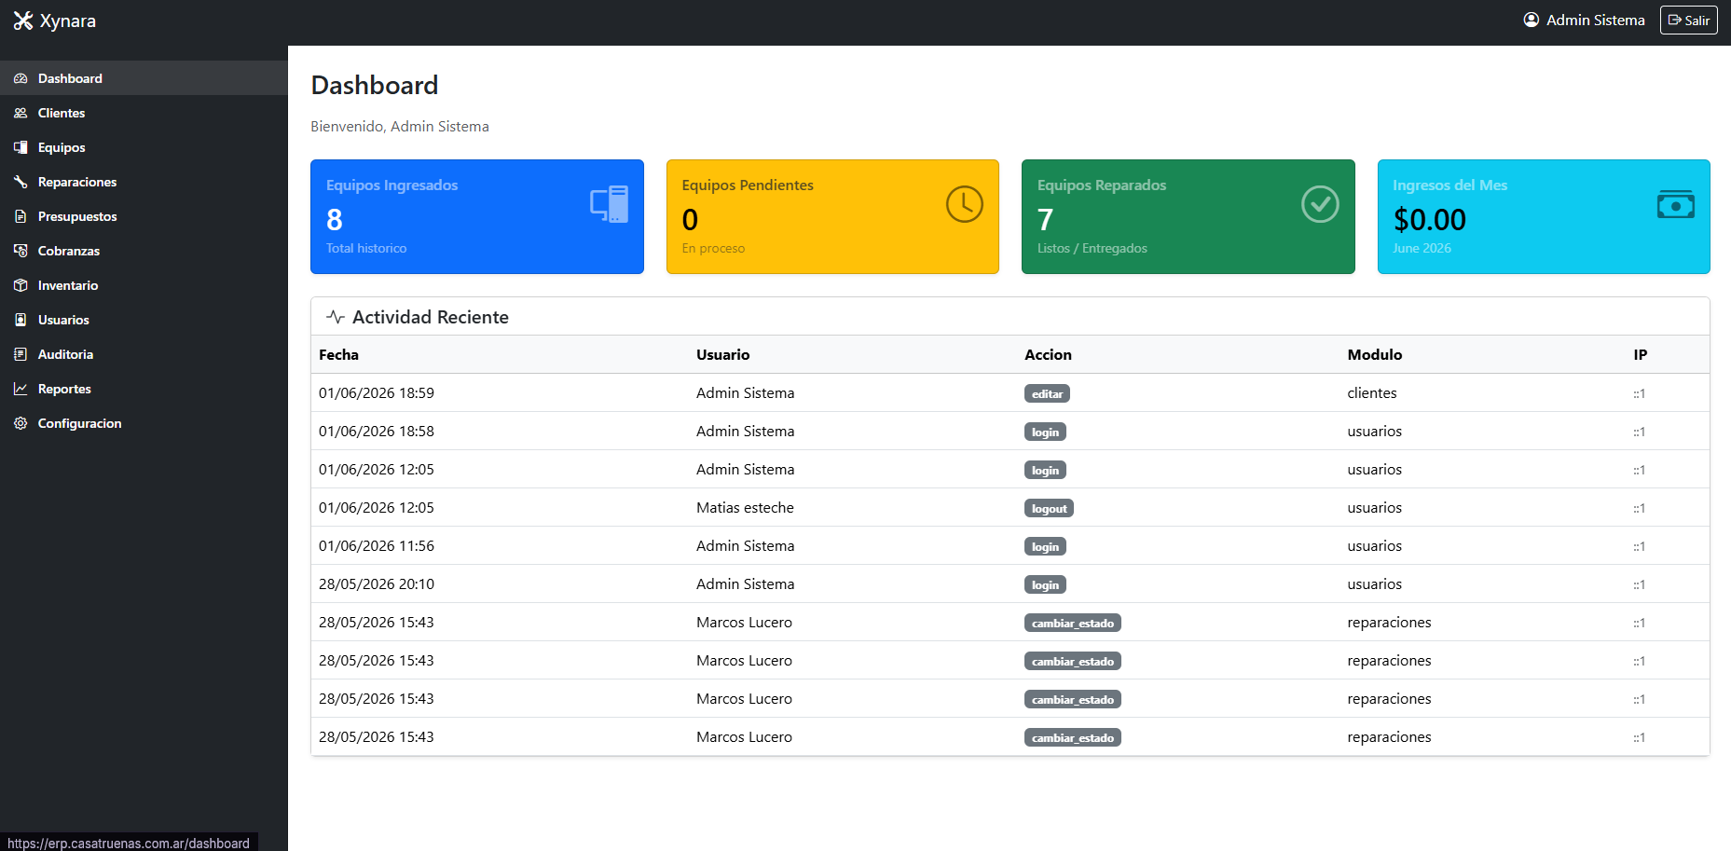Open Presupuestos page
Image resolution: width=1731 pixels, height=851 pixels.
click(x=144, y=216)
